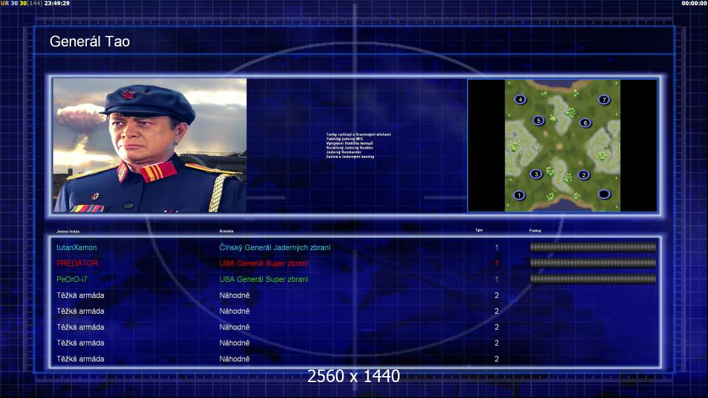This screenshot has height=398, width=708.
Task: Click the 23:49:29 clock readout
Action: coord(57,3)
